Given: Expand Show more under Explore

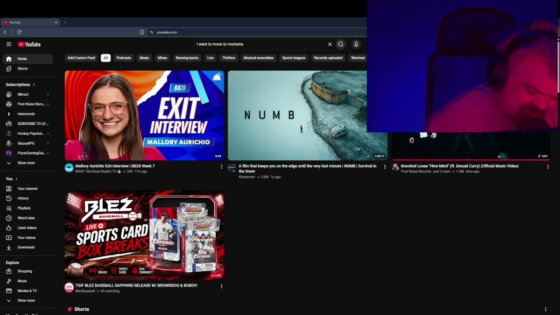Looking at the screenshot, I should point(28,301).
